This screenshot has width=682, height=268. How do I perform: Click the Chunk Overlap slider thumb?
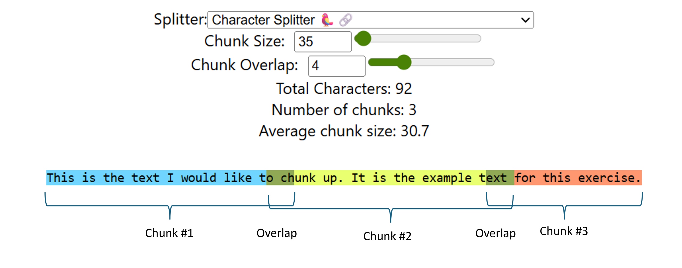point(404,62)
